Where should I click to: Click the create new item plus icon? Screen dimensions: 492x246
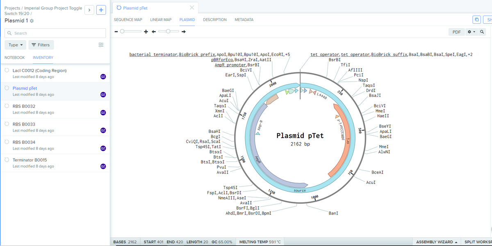point(101,10)
